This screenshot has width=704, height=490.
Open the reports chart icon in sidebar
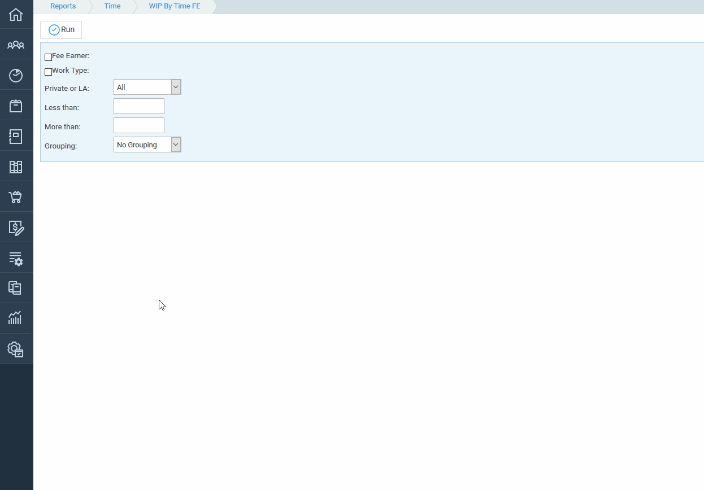point(16,318)
